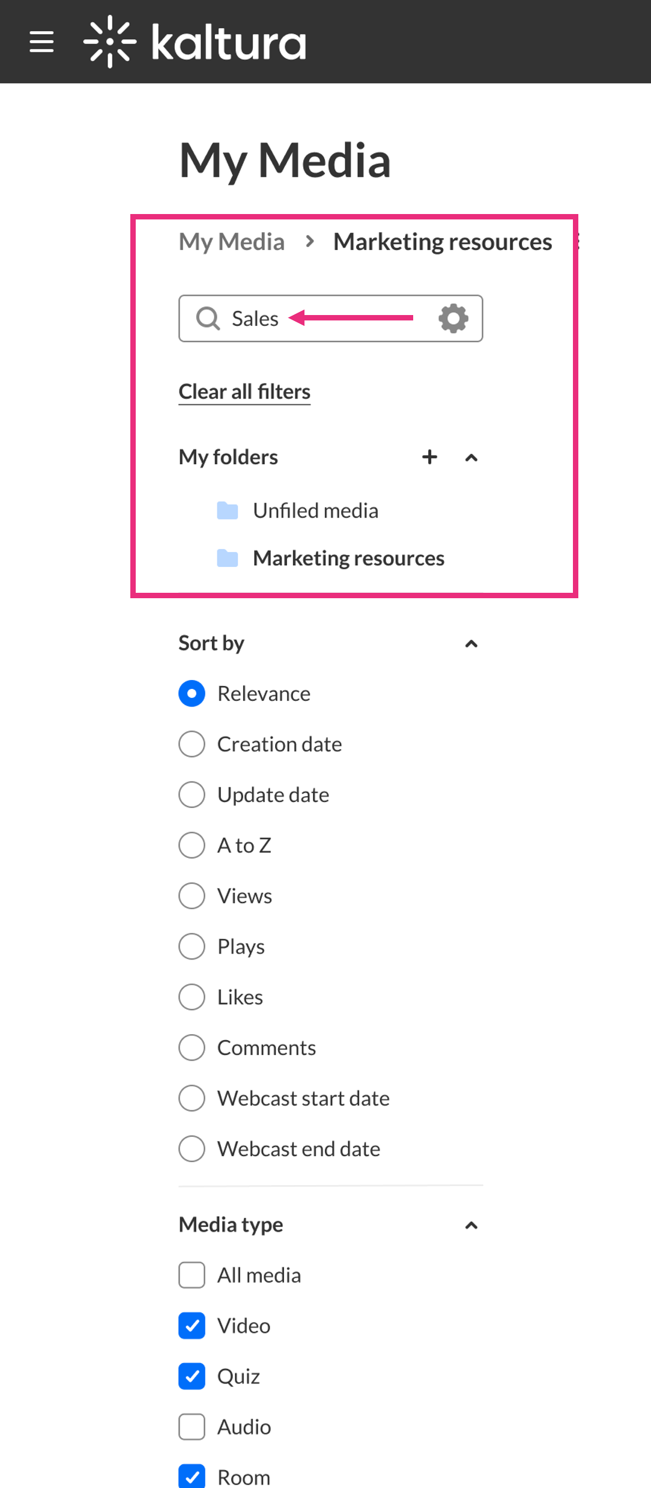This screenshot has height=1488, width=651.
Task: Open search settings gear icon
Action: [x=453, y=318]
